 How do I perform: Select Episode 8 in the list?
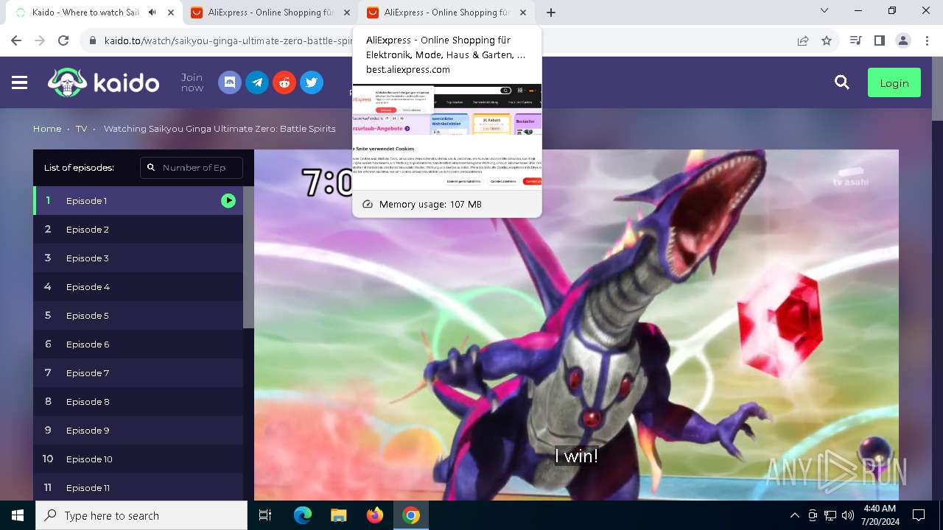point(138,401)
